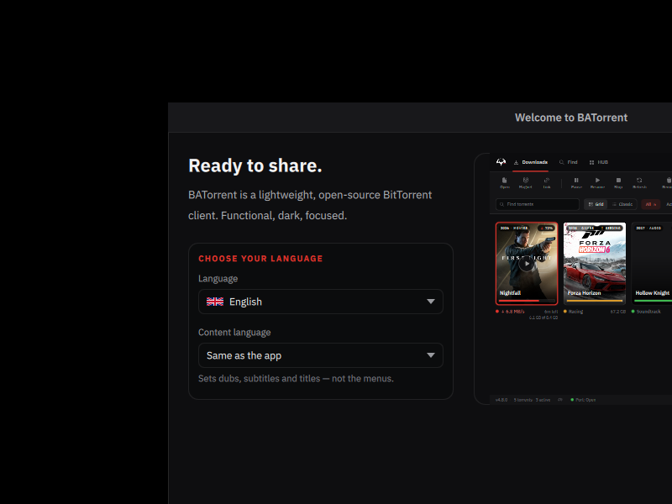Open the Forza Horizon game card
Image resolution: width=672 pixels, height=504 pixels.
[x=595, y=263]
